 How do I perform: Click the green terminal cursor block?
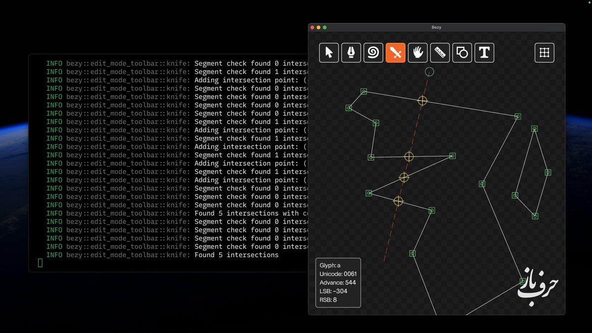pyautogui.click(x=40, y=263)
